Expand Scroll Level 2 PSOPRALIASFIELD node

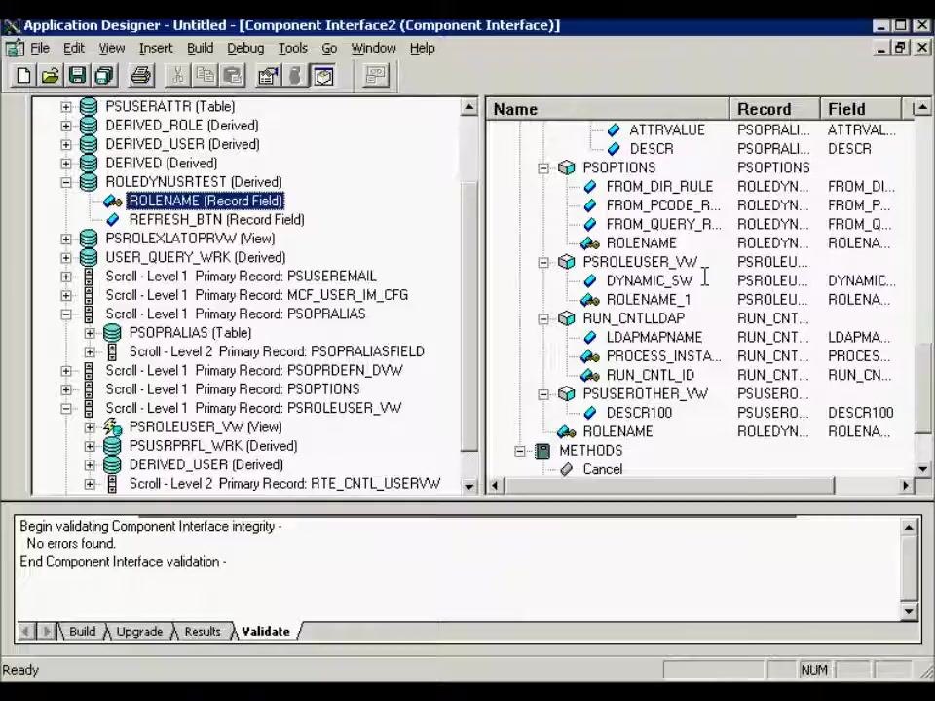[x=90, y=351]
